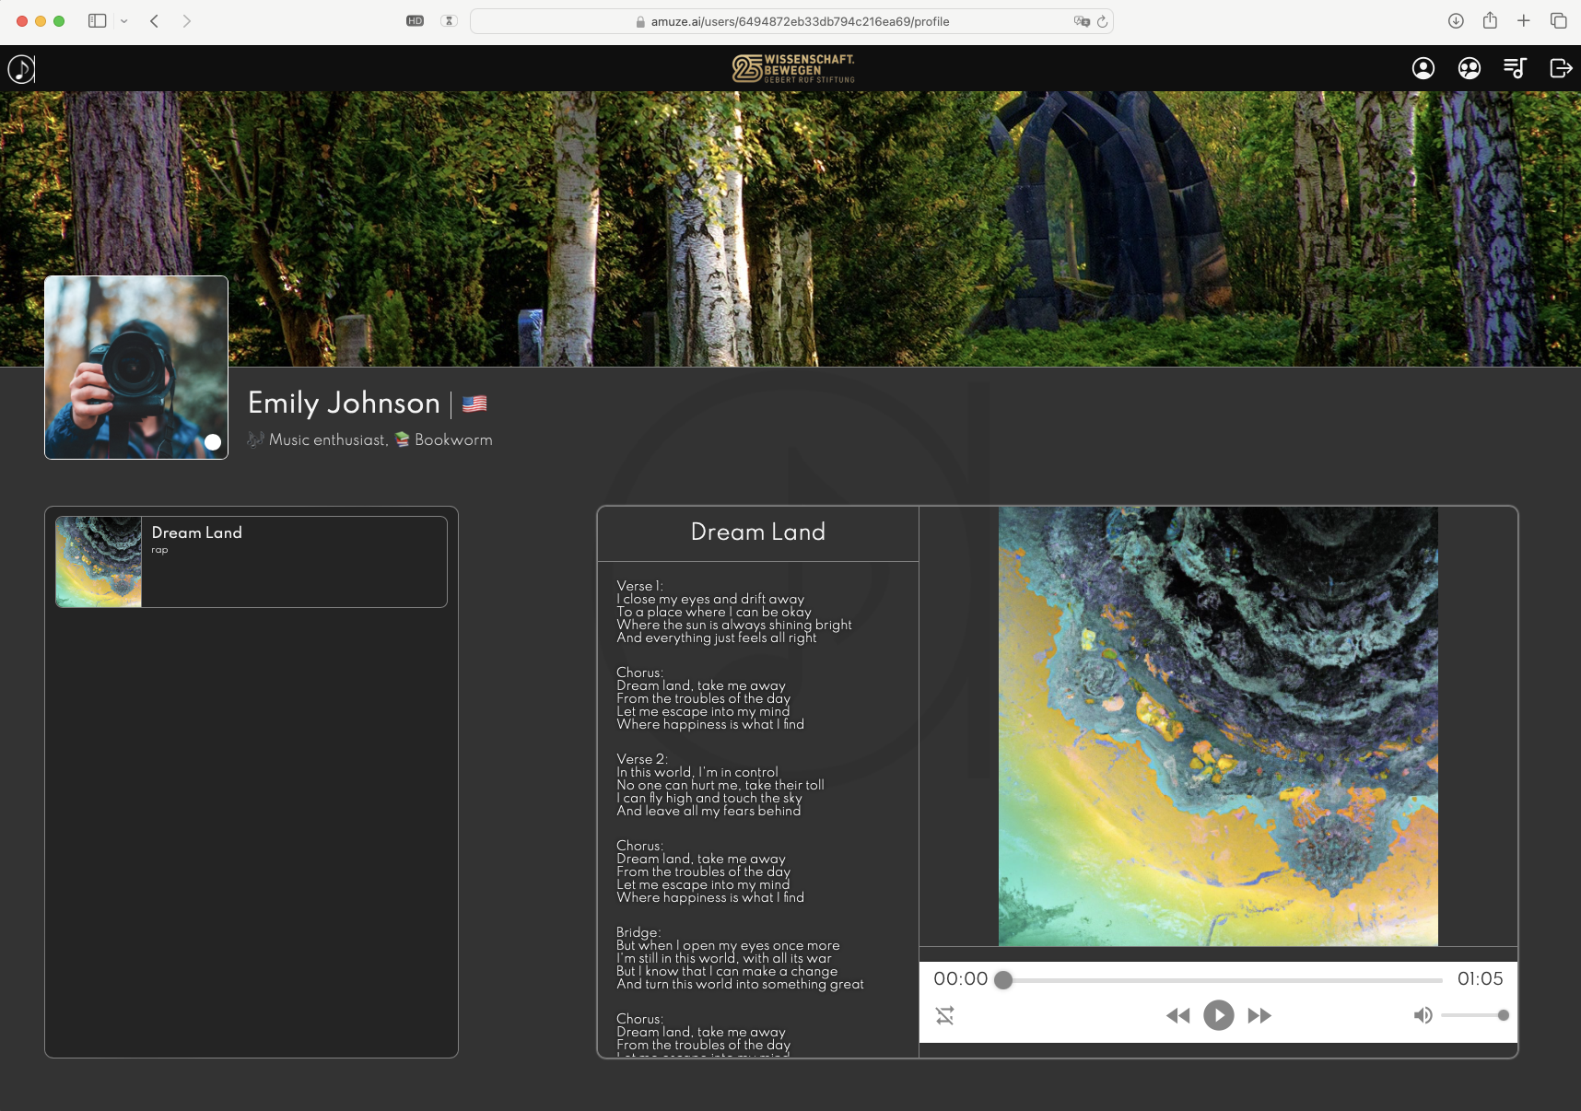Click the logout icon
Image resolution: width=1581 pixels, height=1111 pixels.
[1561, 68]
